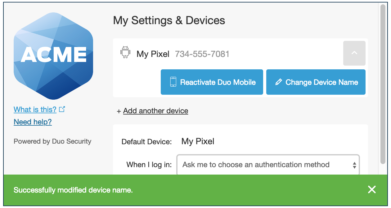Open the Add another device link

pyautogui.click(x=155, y=111)
